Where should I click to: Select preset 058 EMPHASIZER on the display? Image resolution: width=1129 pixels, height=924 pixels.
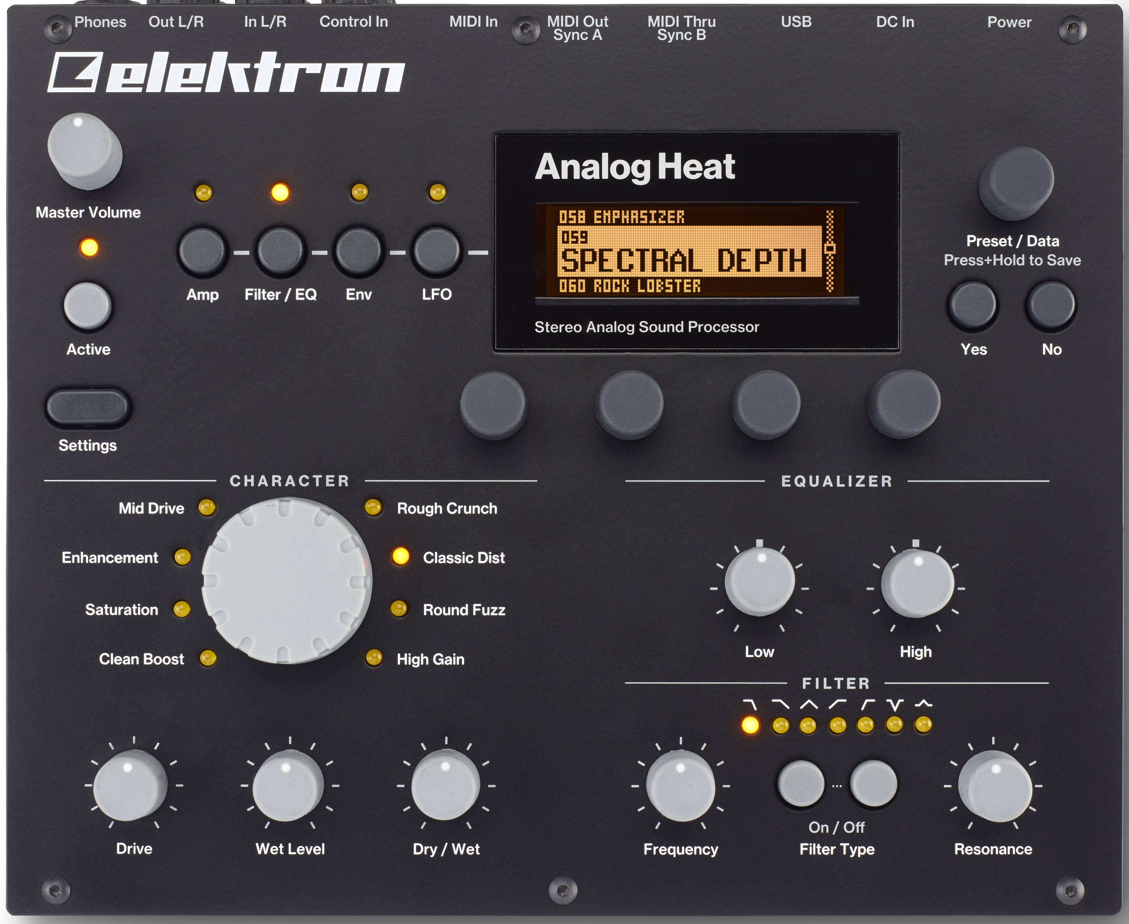click(622, 217)
